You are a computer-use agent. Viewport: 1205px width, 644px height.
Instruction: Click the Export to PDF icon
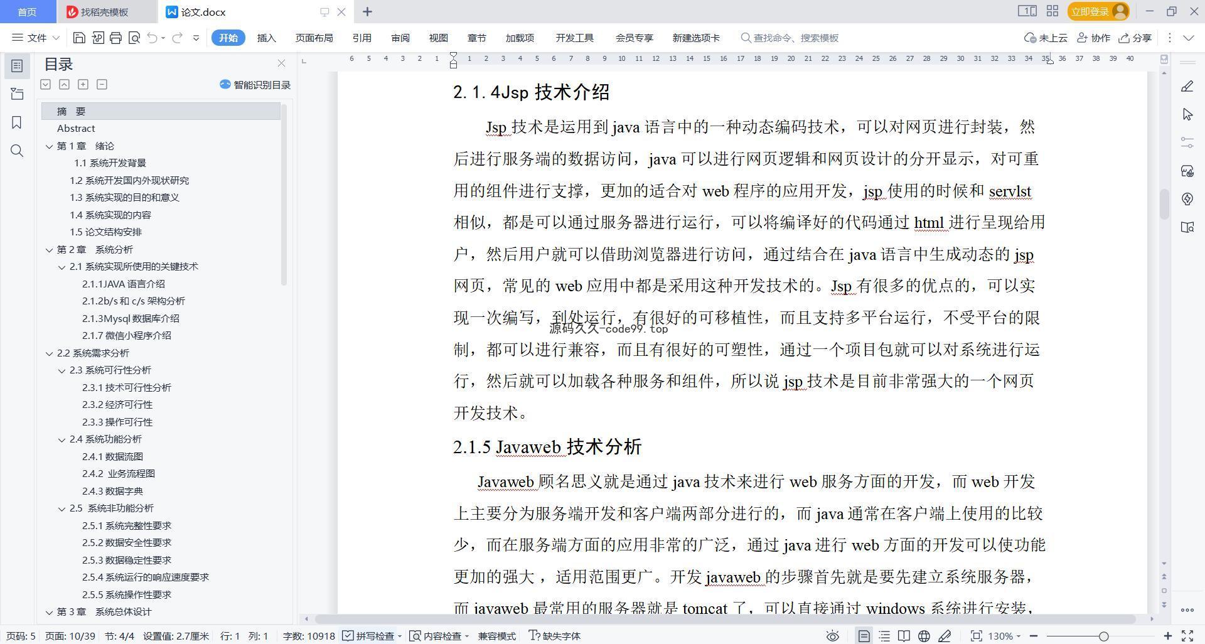point(97,38)
